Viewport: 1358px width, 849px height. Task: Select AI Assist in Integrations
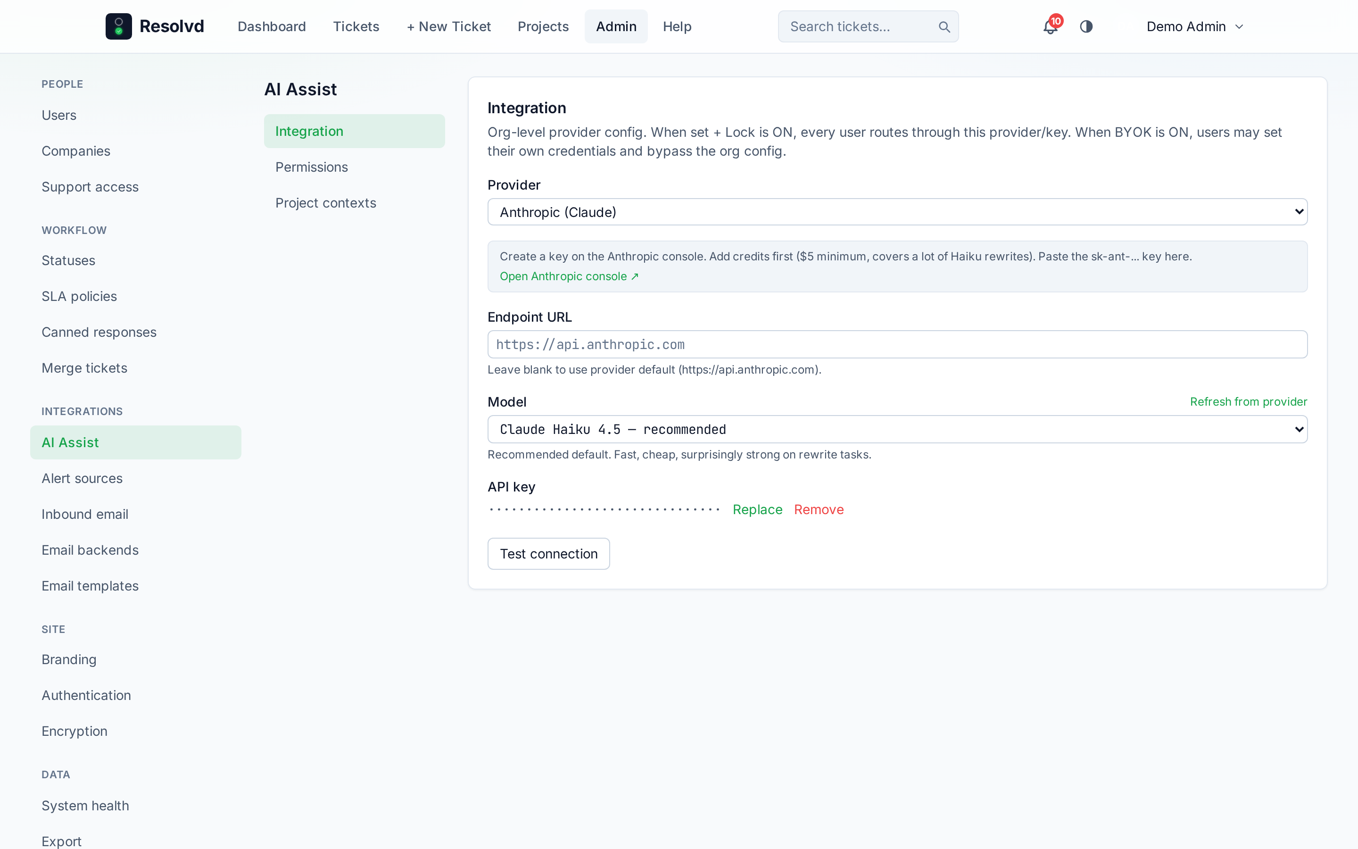coord(135,442)
